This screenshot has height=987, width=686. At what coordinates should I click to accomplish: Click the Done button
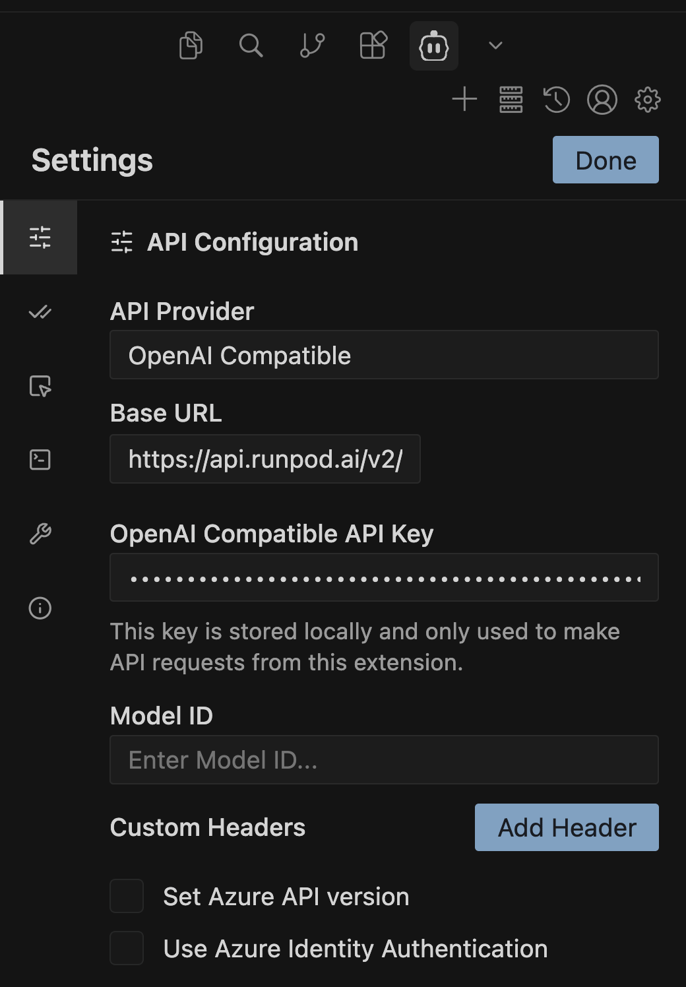[x=606, y=160]
